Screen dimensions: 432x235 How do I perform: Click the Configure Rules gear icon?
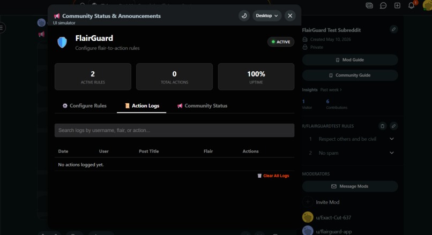pyautogui.click(x=65, y=105)
